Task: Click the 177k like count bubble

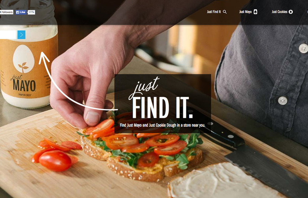Action: click(x=32, y=12)
